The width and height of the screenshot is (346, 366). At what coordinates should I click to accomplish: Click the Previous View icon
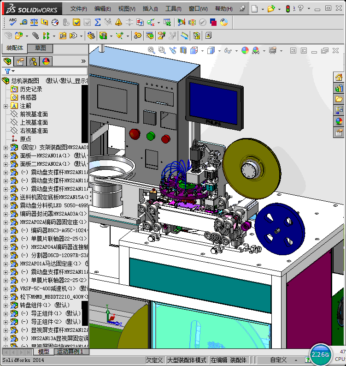pos(173,50)
